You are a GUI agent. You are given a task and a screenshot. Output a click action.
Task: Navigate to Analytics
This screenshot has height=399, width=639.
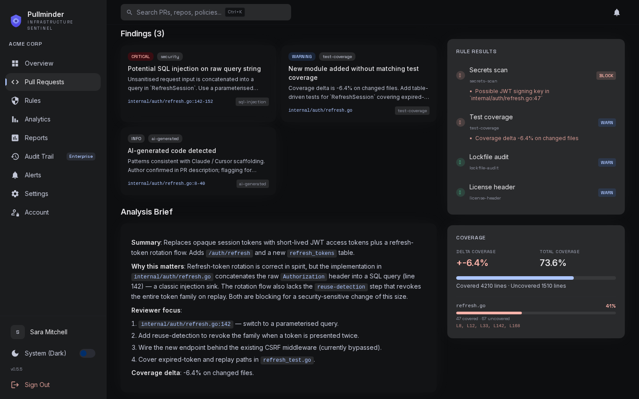53,119
